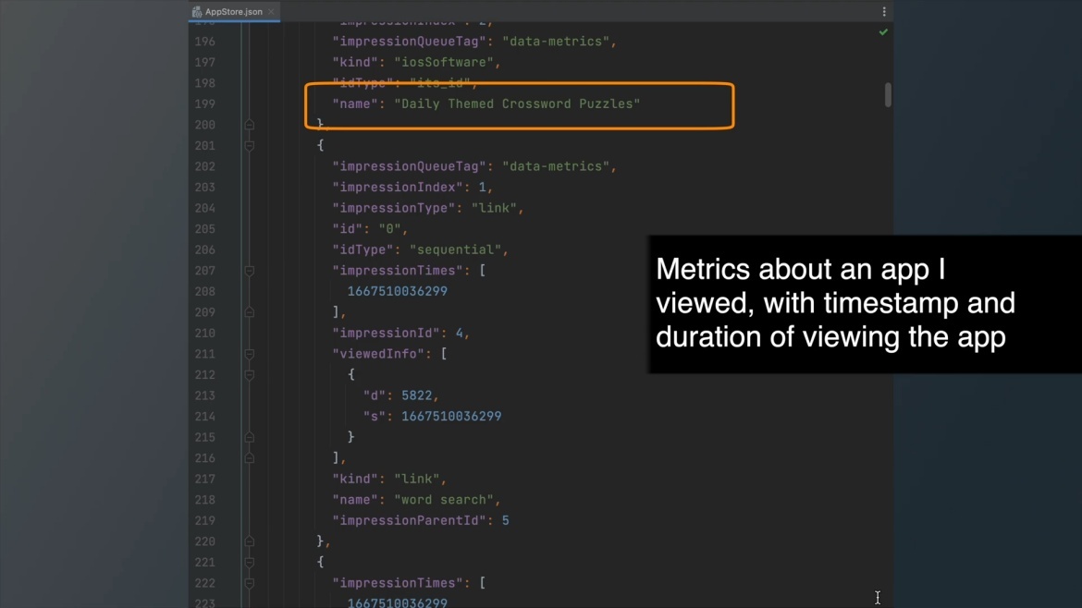Fold the impressionTimes array at line 222
The height and width of the screenshot is (608, 1082).
coord(249,583)
